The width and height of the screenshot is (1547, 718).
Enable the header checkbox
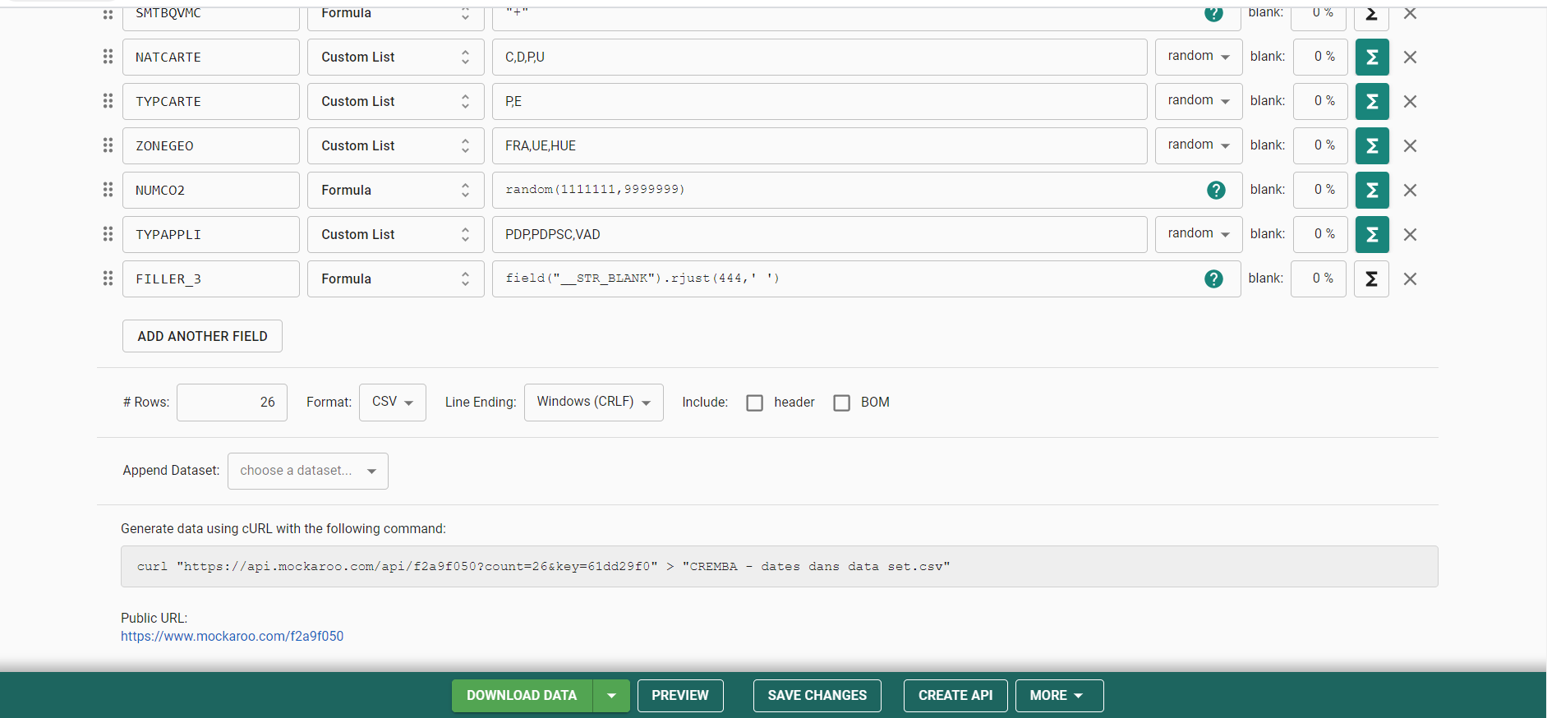754,403
